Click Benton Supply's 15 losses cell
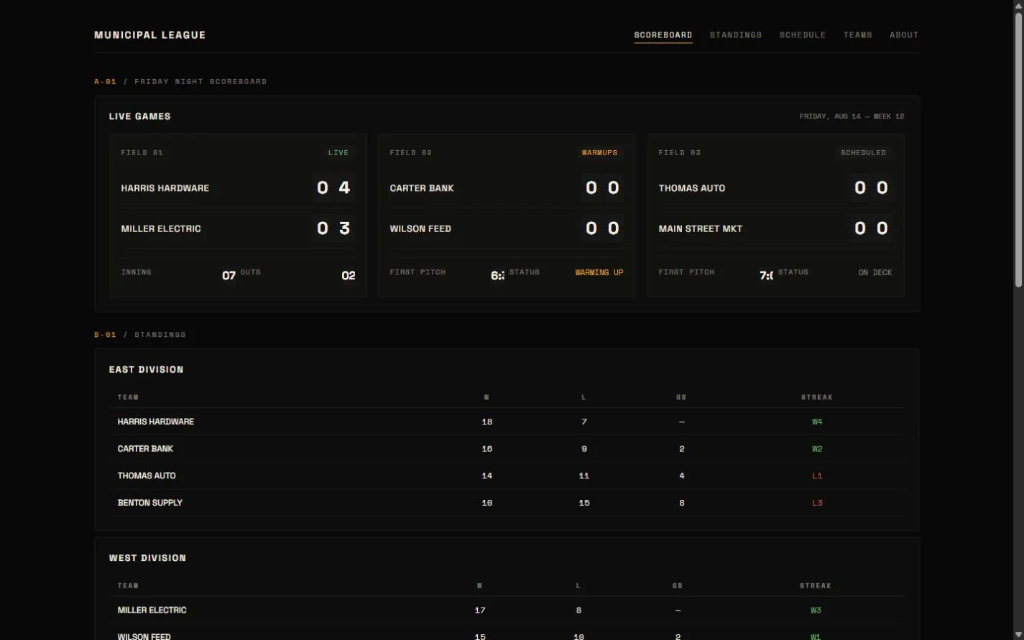Image resolution: width=1024 pixels, height=640 pixels. point(584,503)
